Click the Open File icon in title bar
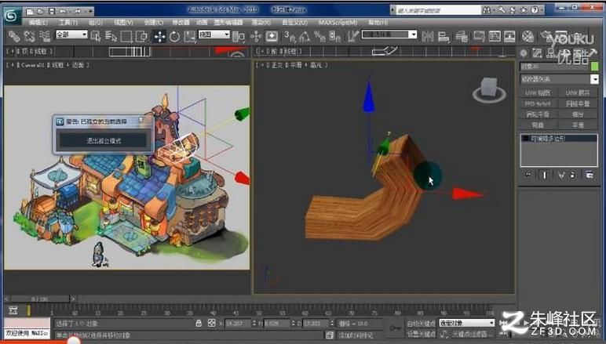The height and width of the screenshot is (344, 606). (41, 12)
